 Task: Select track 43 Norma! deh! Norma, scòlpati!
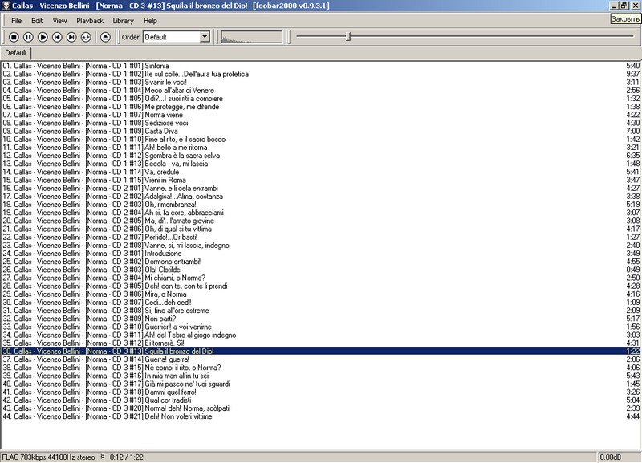coord(320,408)
